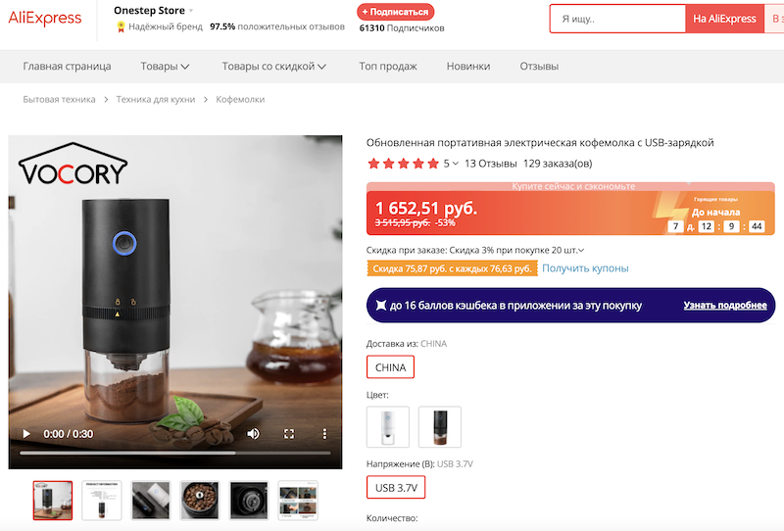Expand Товары со скидкой dropdown
The width and height of the screenshot is (784, 531).
(x=273, y=67)
